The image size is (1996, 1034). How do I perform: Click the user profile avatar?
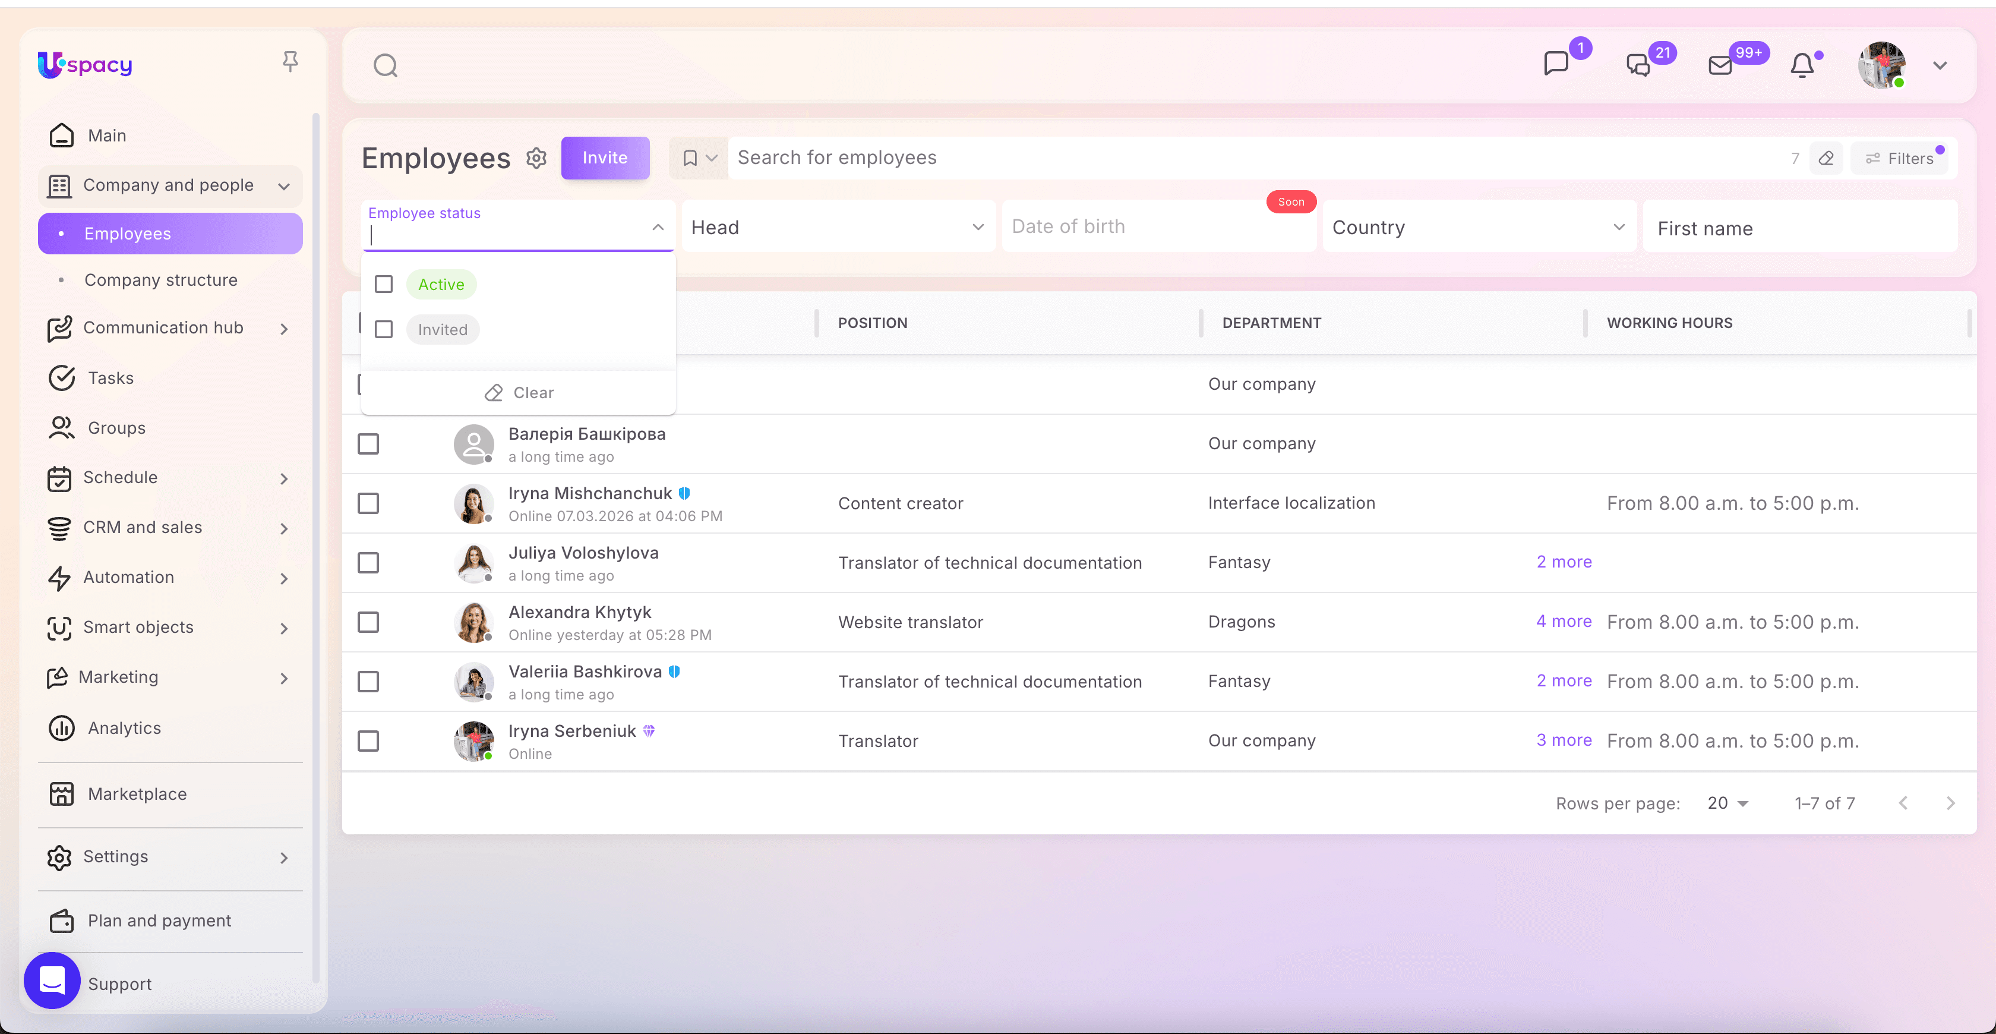[x=1882, y=66]
